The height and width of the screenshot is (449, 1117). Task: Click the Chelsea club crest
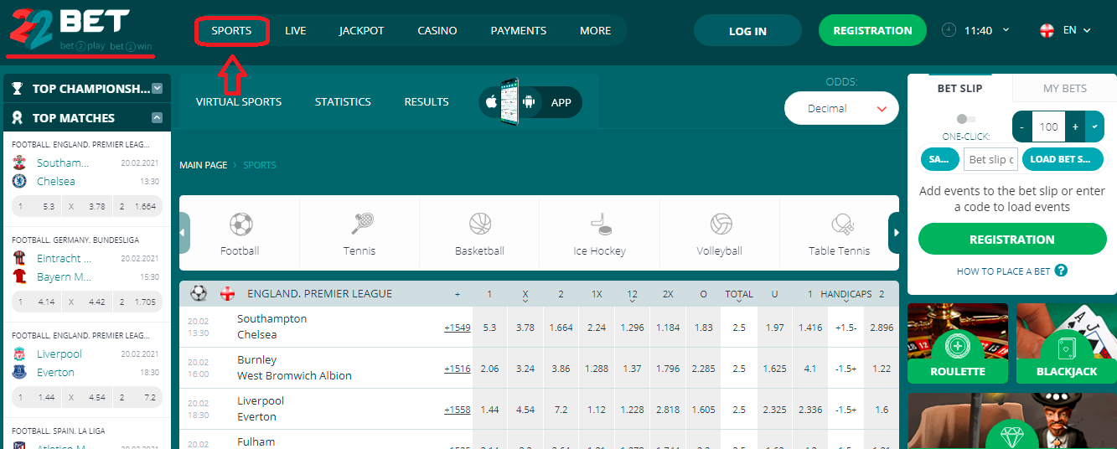(20, 181)
